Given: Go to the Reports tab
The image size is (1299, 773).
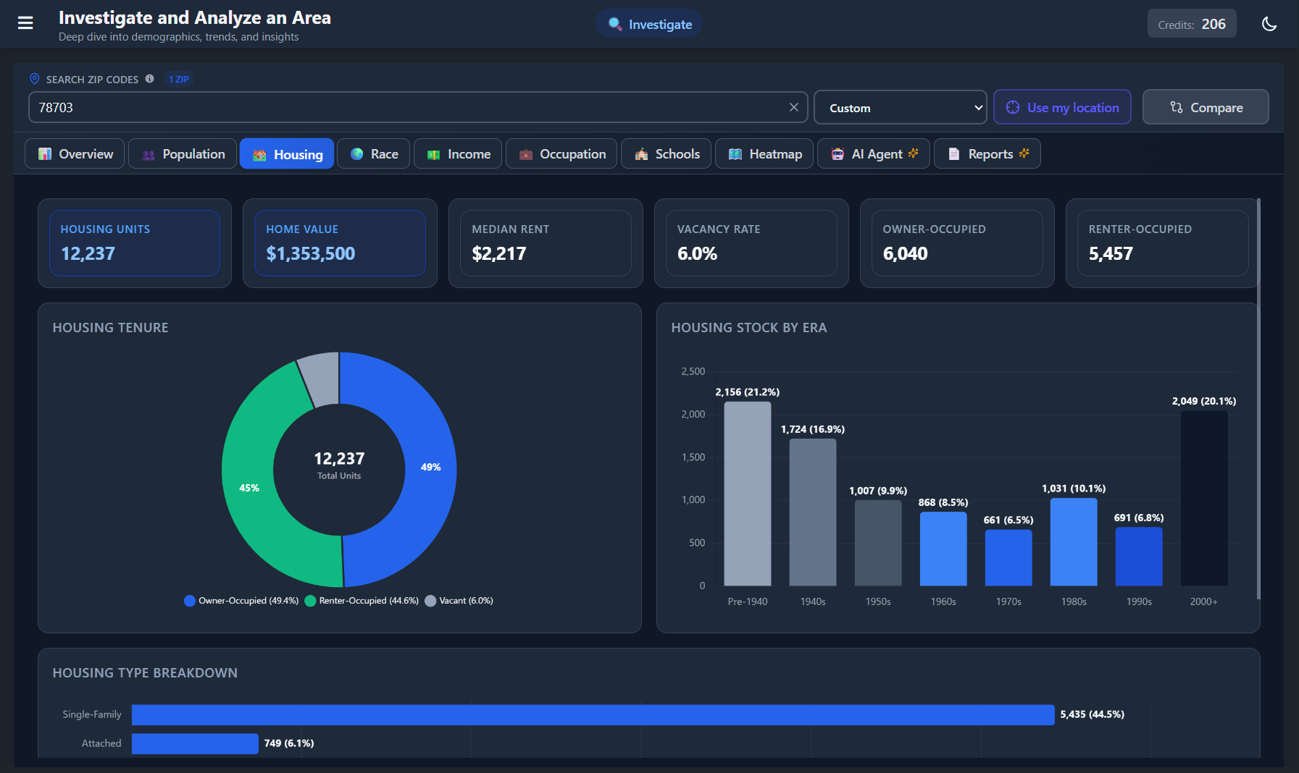Looking at the screenshot, I should [x=987, y=154].
